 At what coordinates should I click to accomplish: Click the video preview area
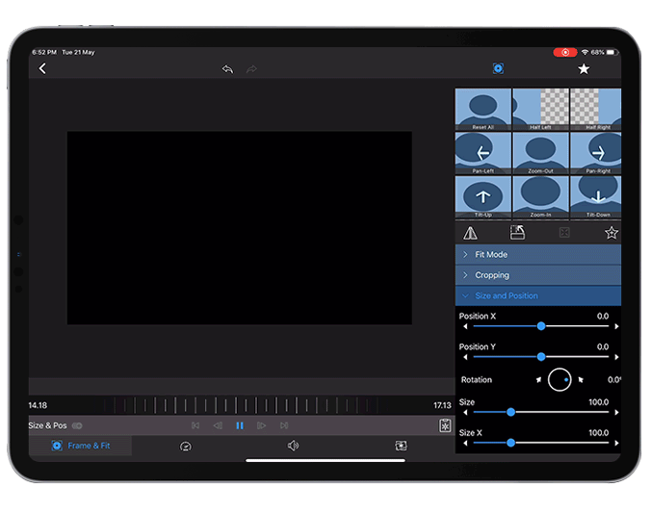[x=240, y=228]
